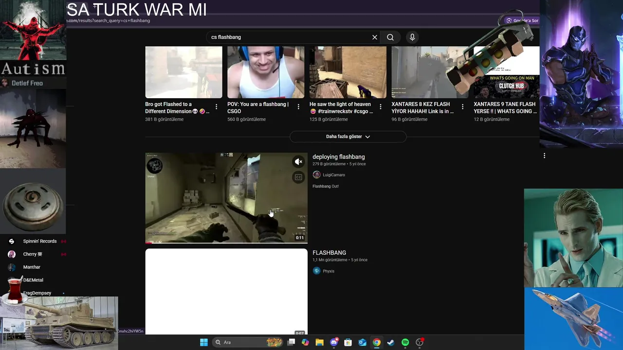Click the Spinnin' Records channel avatar icon
This screenshot has height=350, width=623.
(12, 241)
